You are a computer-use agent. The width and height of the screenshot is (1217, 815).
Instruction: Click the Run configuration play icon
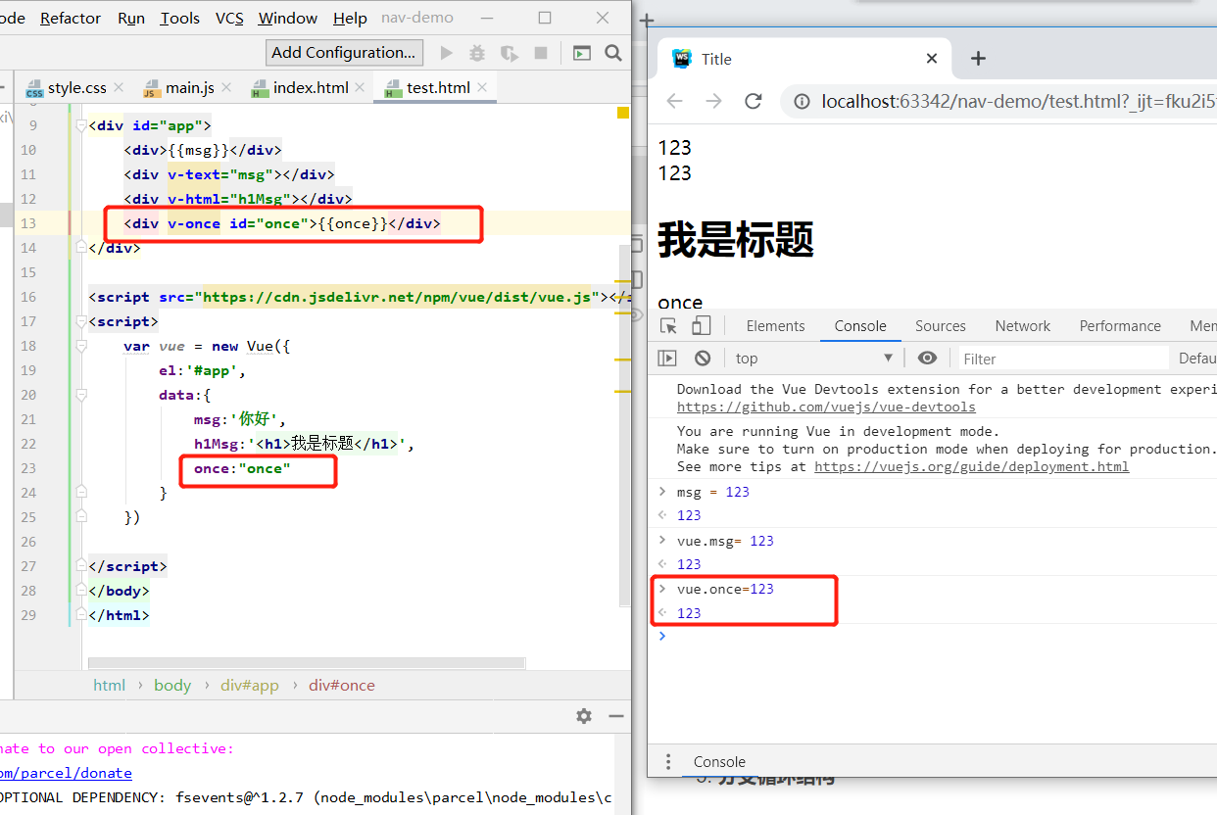[x=447, y=53]
